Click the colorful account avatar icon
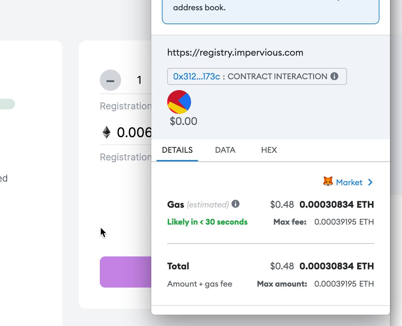Image resolution: width=402 pixels, height=326 pixels. [179, 102]
